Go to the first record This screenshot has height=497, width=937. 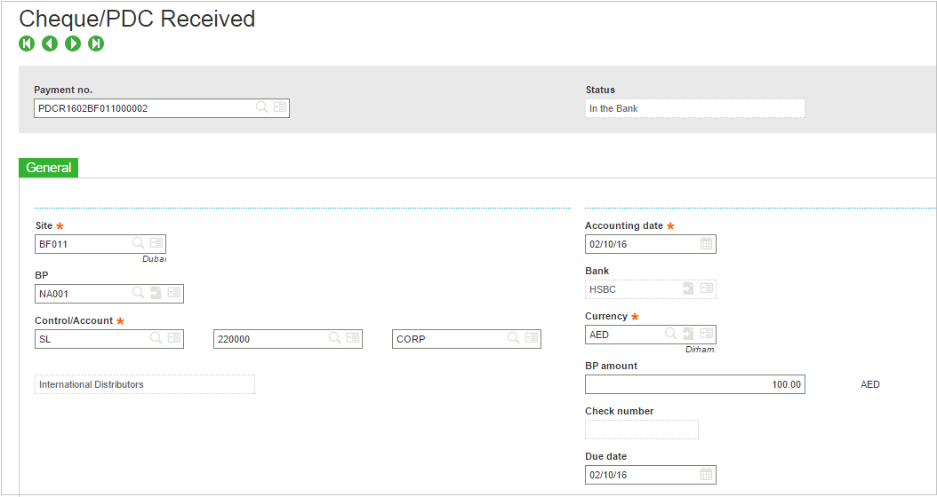coord(27,43)
